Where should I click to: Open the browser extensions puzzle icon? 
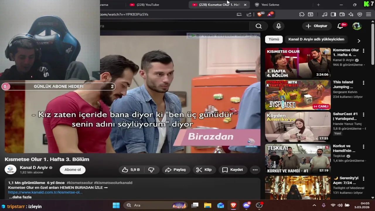(302, 14)
